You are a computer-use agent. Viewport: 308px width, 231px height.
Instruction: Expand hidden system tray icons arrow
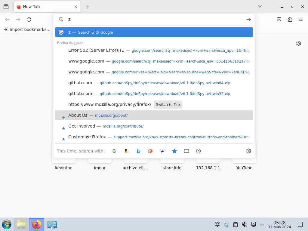point(262,224)
